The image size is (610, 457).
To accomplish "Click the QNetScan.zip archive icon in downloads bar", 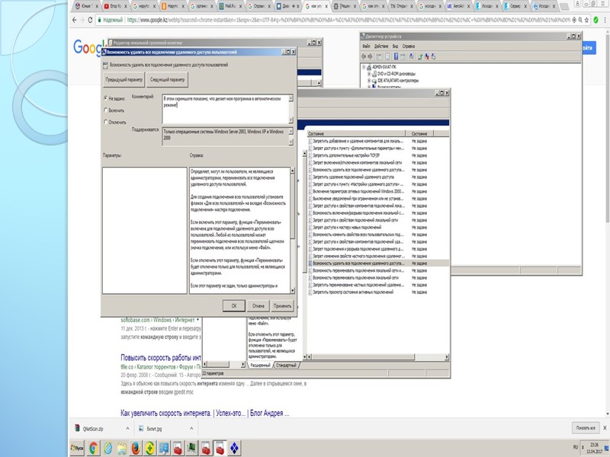I will point(77,429).
